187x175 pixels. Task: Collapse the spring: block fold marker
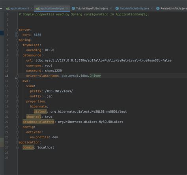[17, 40]
